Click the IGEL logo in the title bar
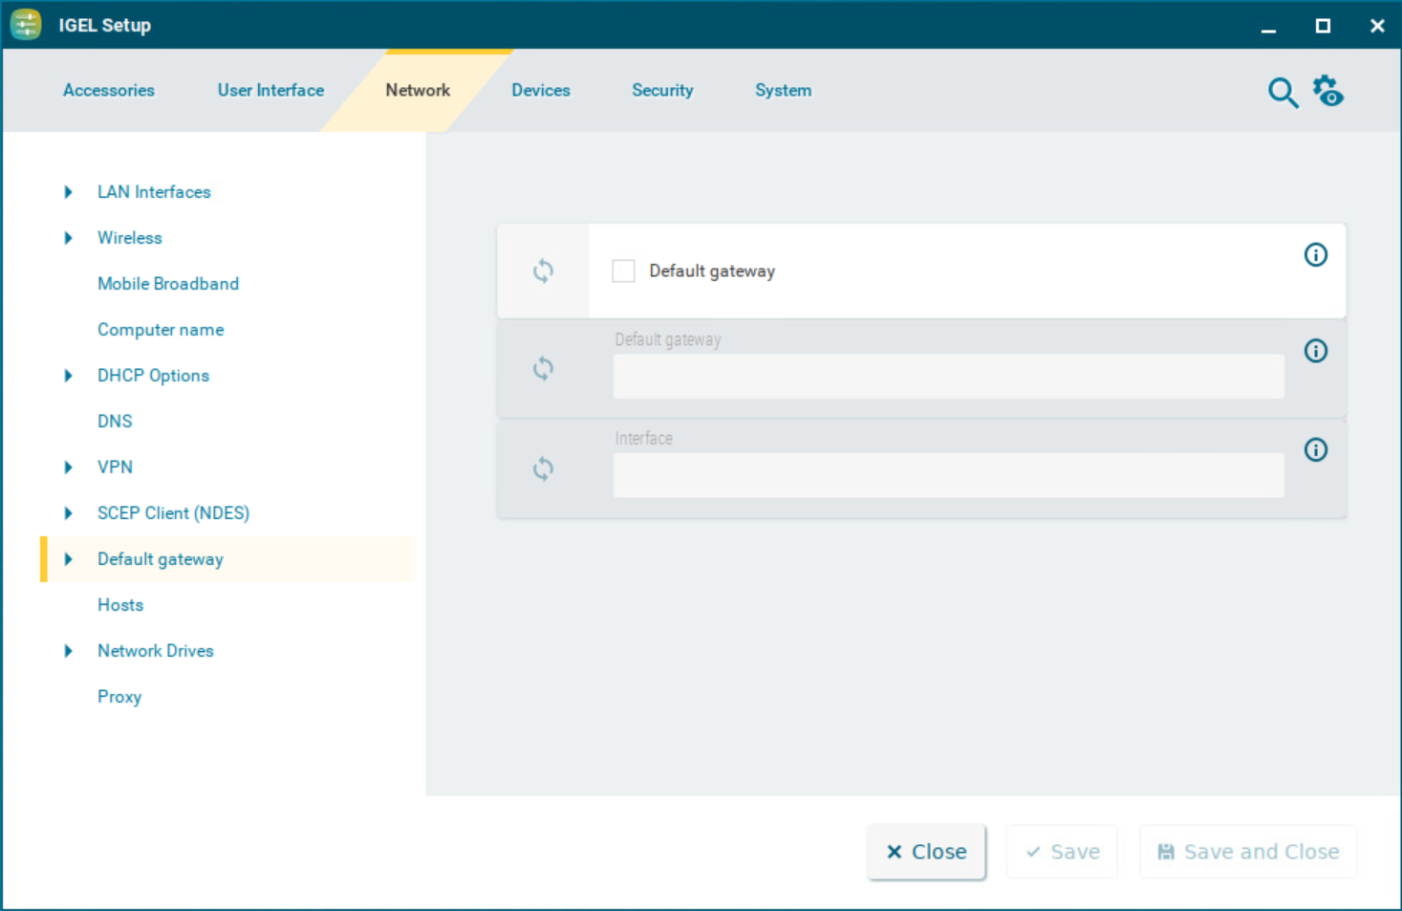The width and height of the screenshot is (1402, 911). click(25, 24)
